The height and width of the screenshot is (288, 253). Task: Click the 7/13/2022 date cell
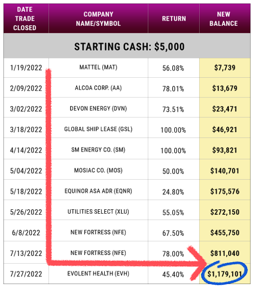coord(26,253)
